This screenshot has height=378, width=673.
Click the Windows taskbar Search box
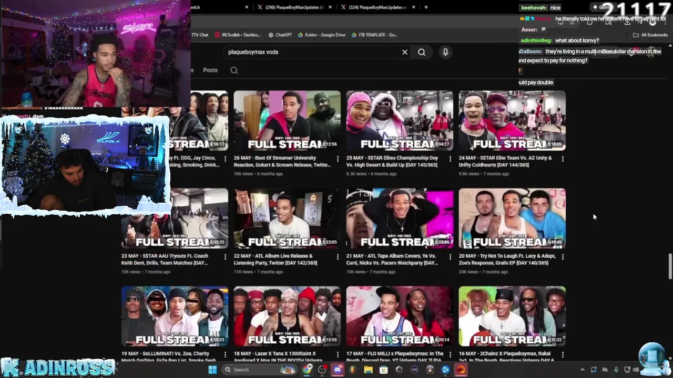260,370
